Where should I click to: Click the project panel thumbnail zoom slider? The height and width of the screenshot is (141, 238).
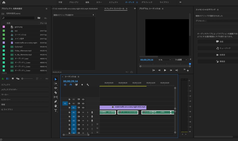coord(23,79)
